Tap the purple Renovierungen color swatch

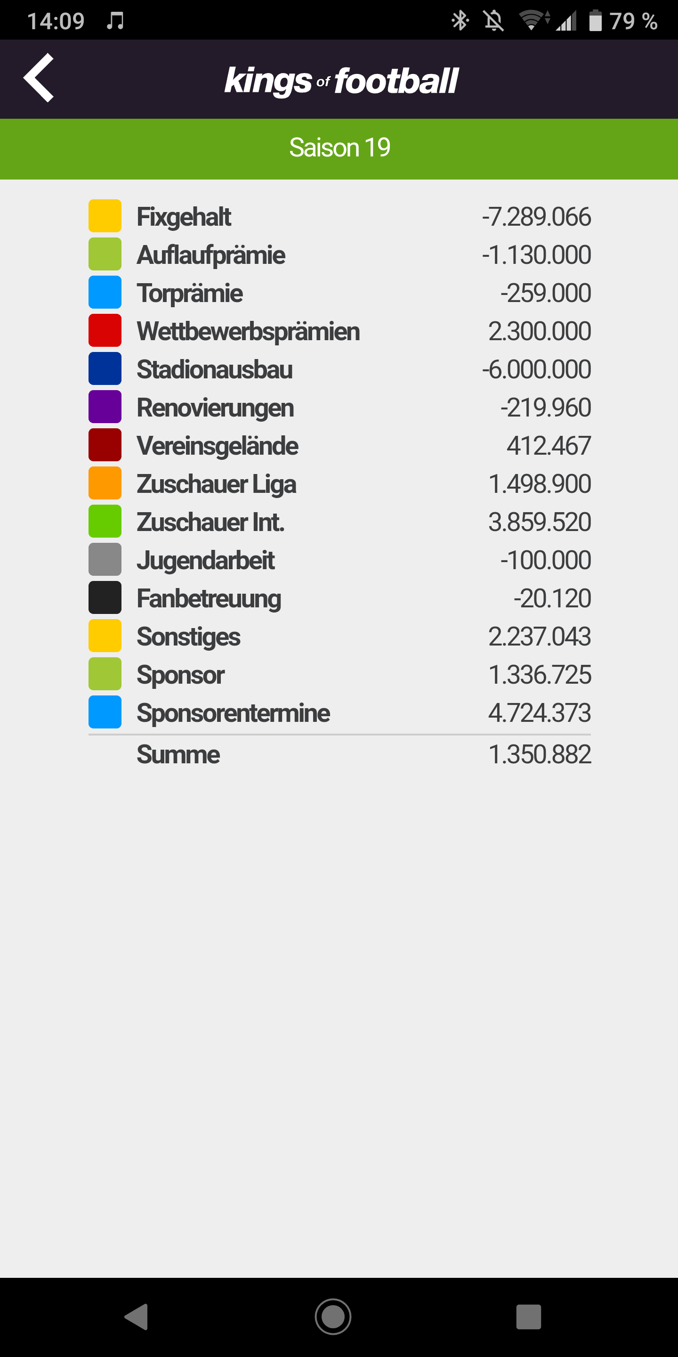pyautogui.click(x=105, y=407)
